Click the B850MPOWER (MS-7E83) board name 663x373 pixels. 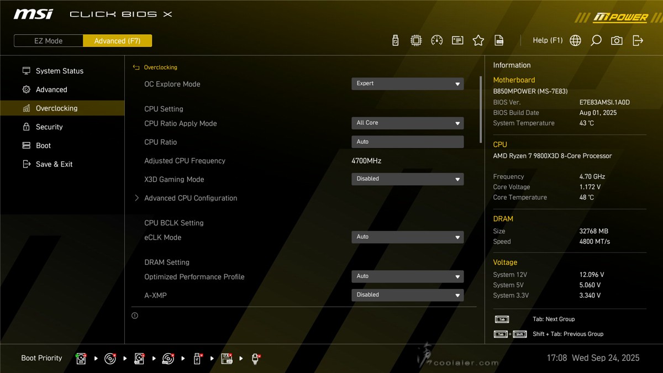[x=530, y=91]
